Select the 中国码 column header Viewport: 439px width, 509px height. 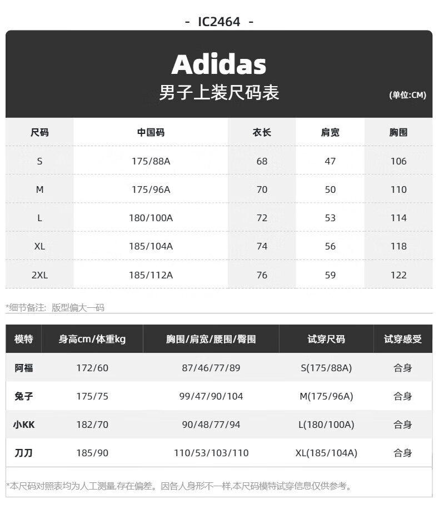click(x=151, y=132)
